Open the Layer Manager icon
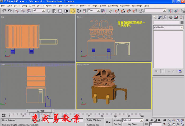 click(183, 11)
